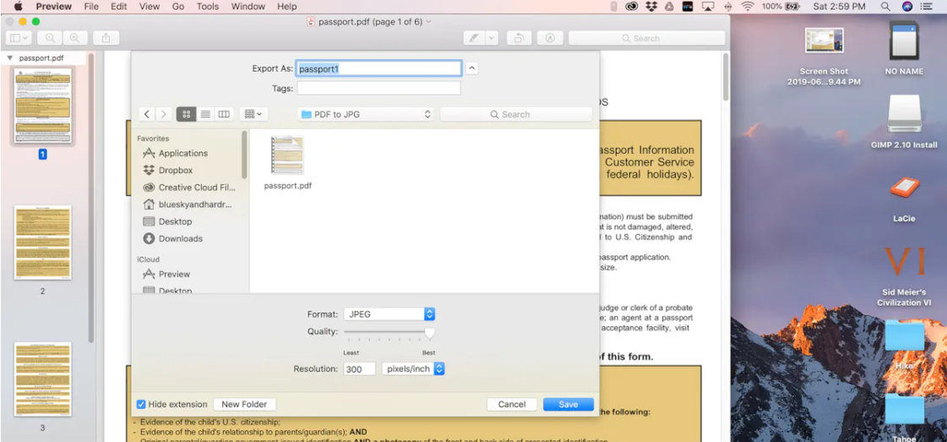947x442 pixels.
Task: Open the File menu
Action: (91, 7)
